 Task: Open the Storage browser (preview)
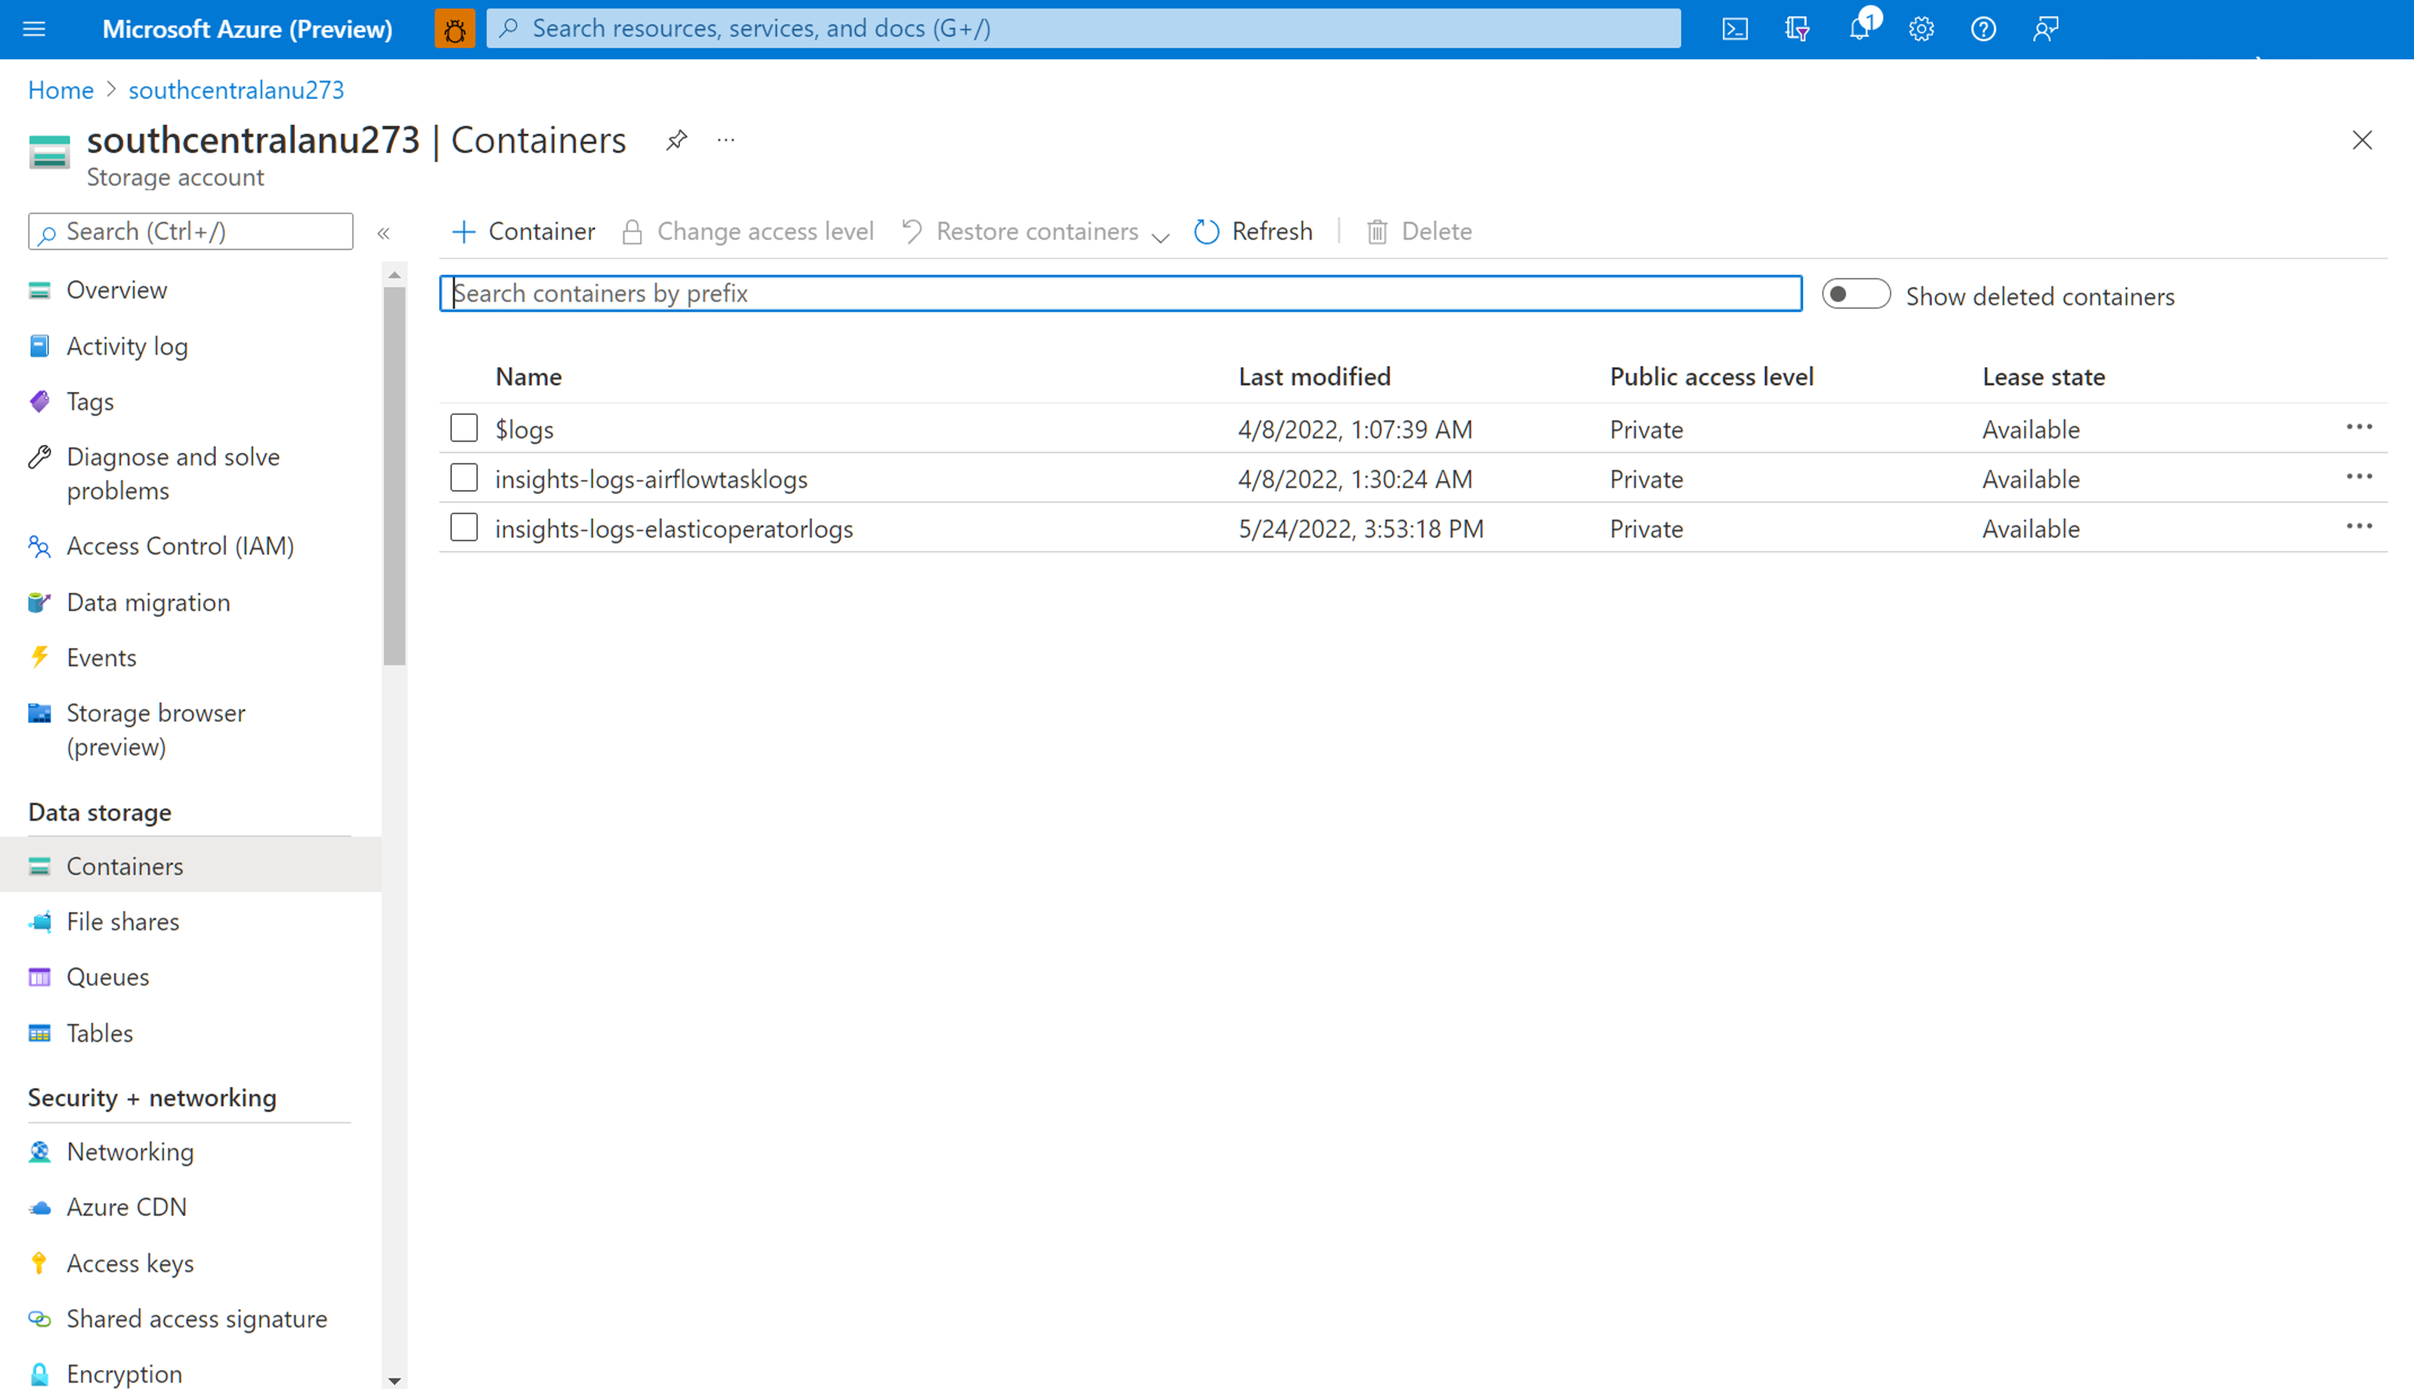[x=155, y=713]
